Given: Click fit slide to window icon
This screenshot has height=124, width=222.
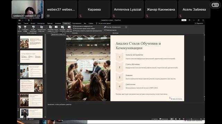Looking at the screenshot, I should [x=204, y=119].
